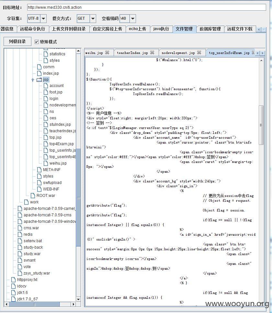Switch to the 自定义路径上传 tab
This screenshot has width=272, height=313.
tap(107, 29)
